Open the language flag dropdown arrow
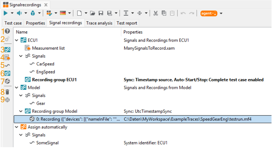This screenshot has height=152, width=272. (x=70, y=13)
